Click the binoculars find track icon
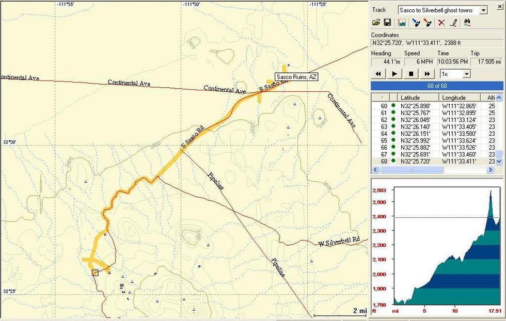 (467, 23)
